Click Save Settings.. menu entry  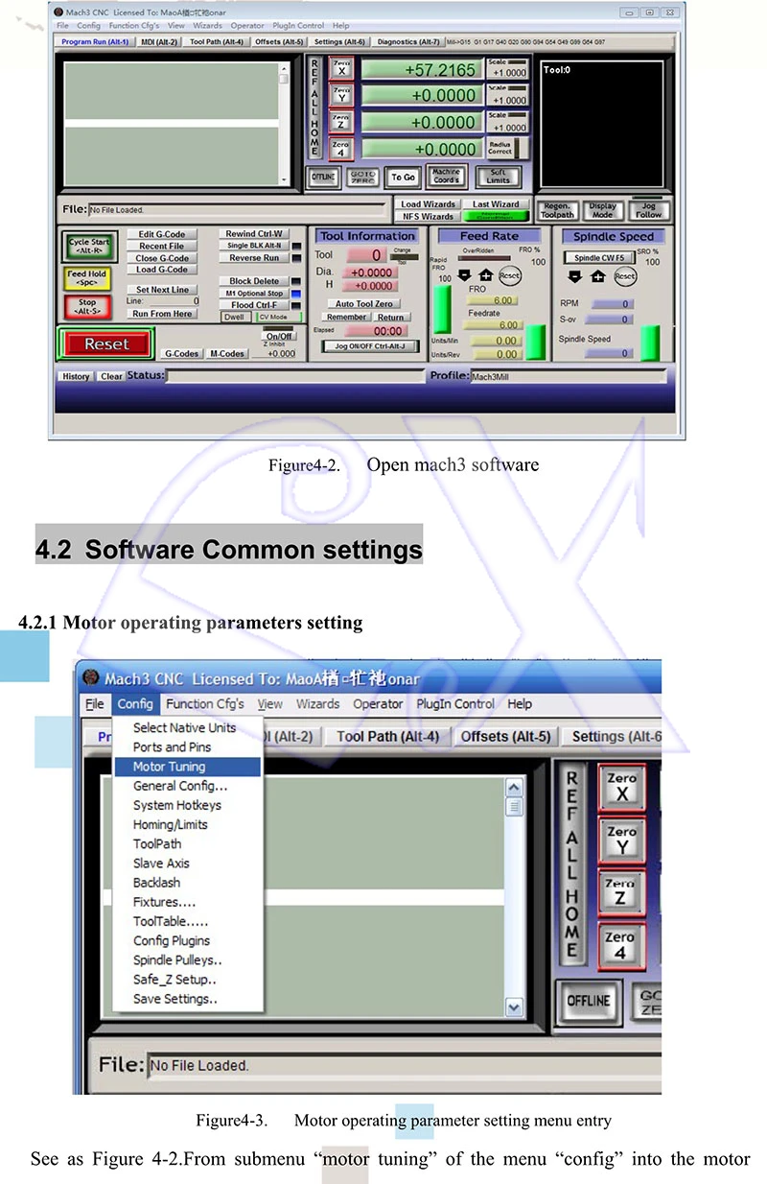188,999
